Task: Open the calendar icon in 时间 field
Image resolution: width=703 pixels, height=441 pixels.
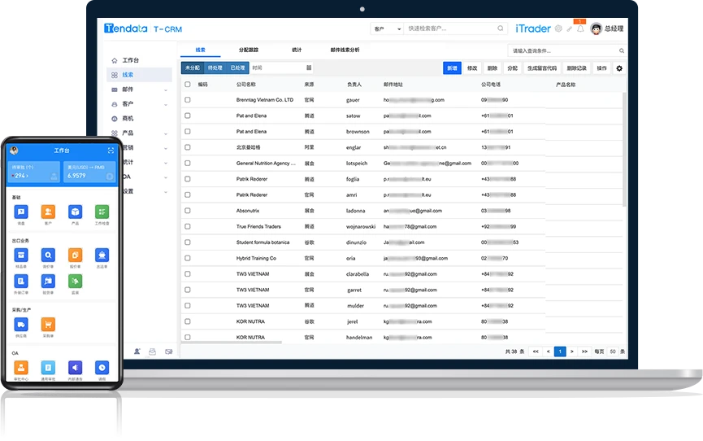Action: 309,68
